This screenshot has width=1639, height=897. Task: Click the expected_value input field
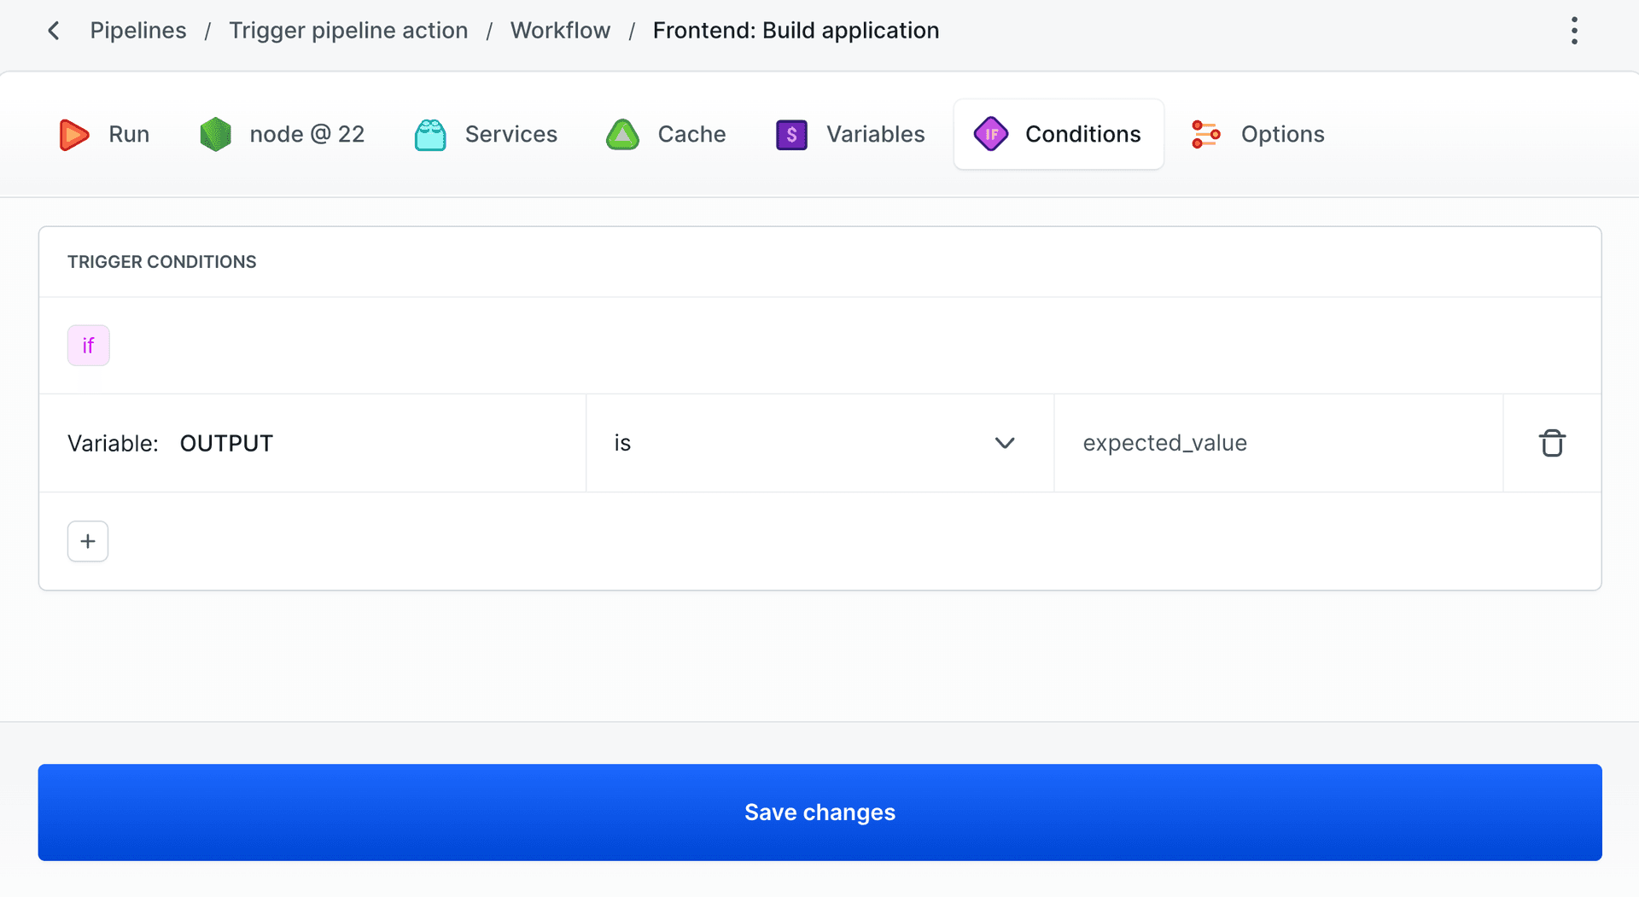(x=1277, y=443)
